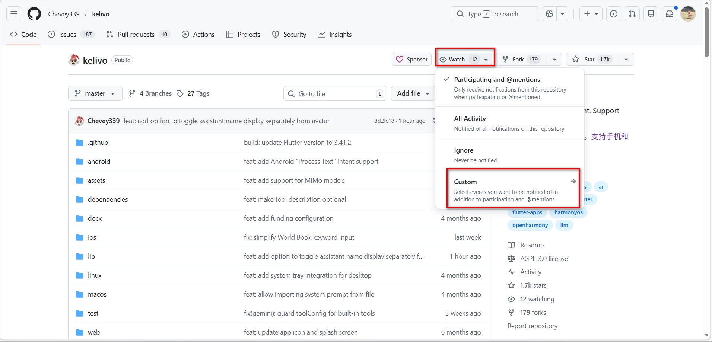The image size is (712, 342).
Task: Expand the master branch dropdown
Action: [x=95, y=93]
